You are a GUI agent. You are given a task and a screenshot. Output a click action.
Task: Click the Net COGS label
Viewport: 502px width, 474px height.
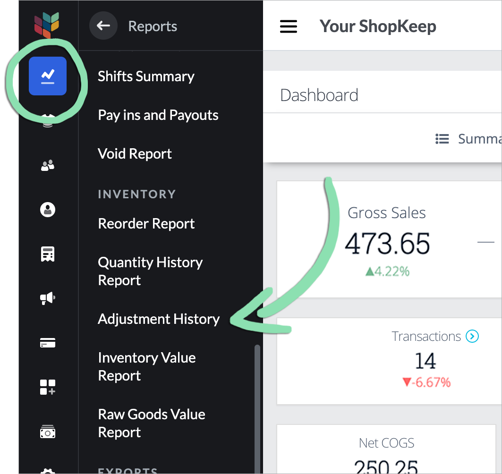tap(386, 443)
